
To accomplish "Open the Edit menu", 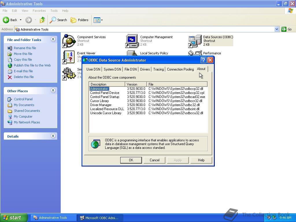I will pos(14,11).
